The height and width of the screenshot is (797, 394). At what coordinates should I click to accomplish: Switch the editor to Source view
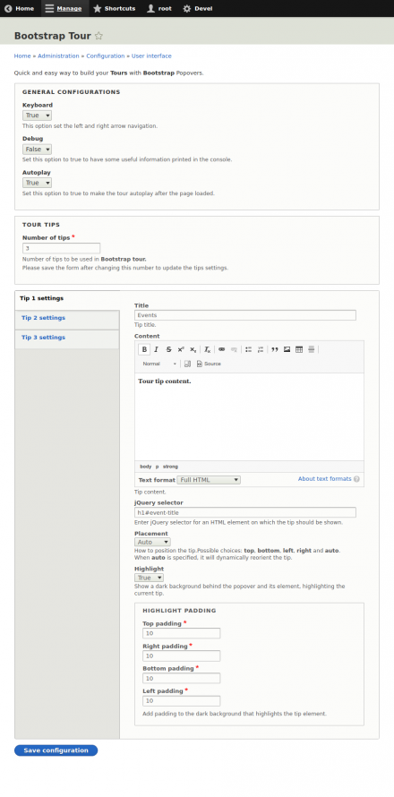(209, 364)
